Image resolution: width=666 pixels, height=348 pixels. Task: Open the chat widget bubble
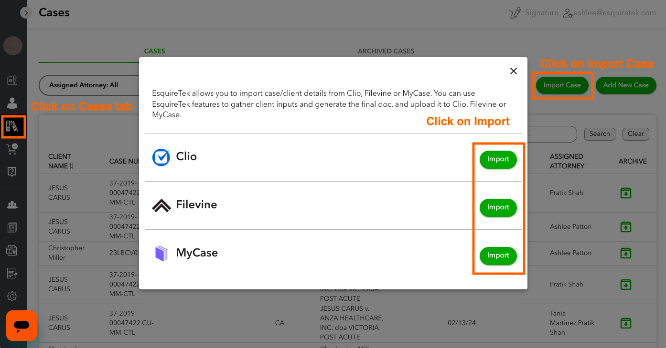coord(21,326)
